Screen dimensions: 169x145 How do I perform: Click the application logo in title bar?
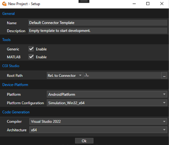pos(4,4)
